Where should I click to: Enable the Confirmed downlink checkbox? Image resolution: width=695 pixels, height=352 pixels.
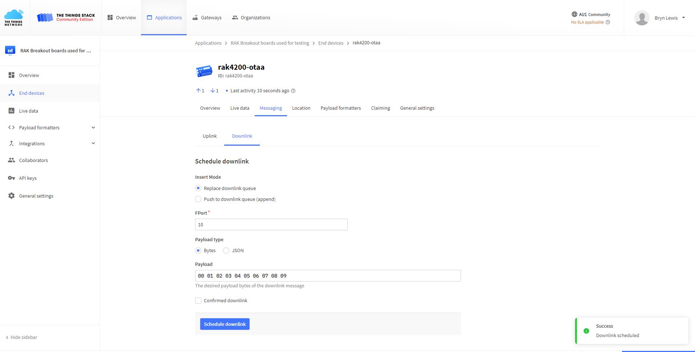(198, 300)
